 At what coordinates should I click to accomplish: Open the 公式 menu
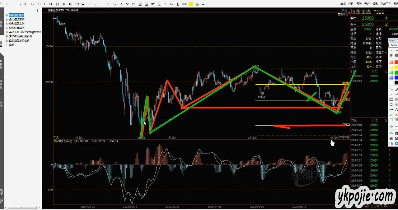(x=343, y=4)
